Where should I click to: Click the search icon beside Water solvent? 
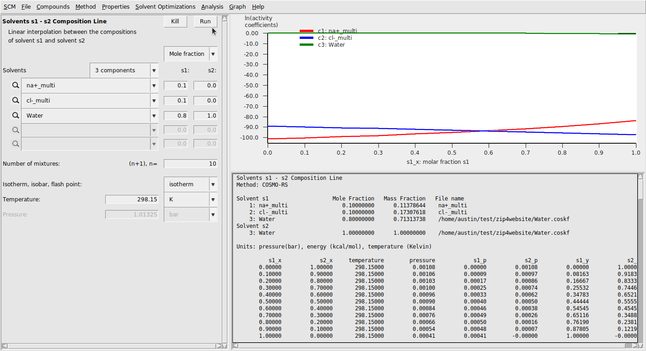(16, 116)
